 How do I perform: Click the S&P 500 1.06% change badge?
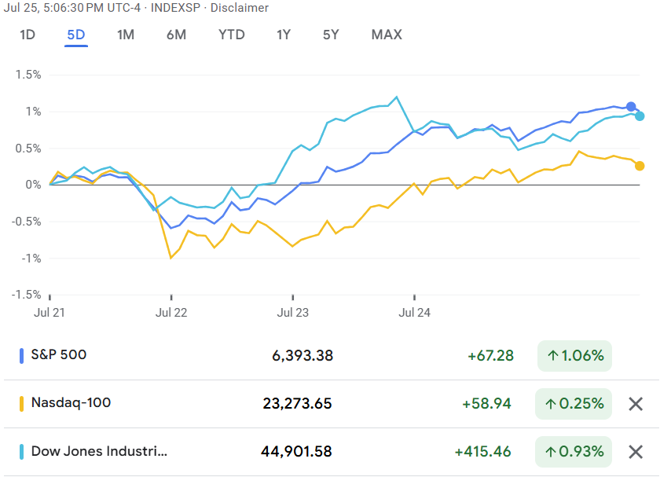point(574,356)
